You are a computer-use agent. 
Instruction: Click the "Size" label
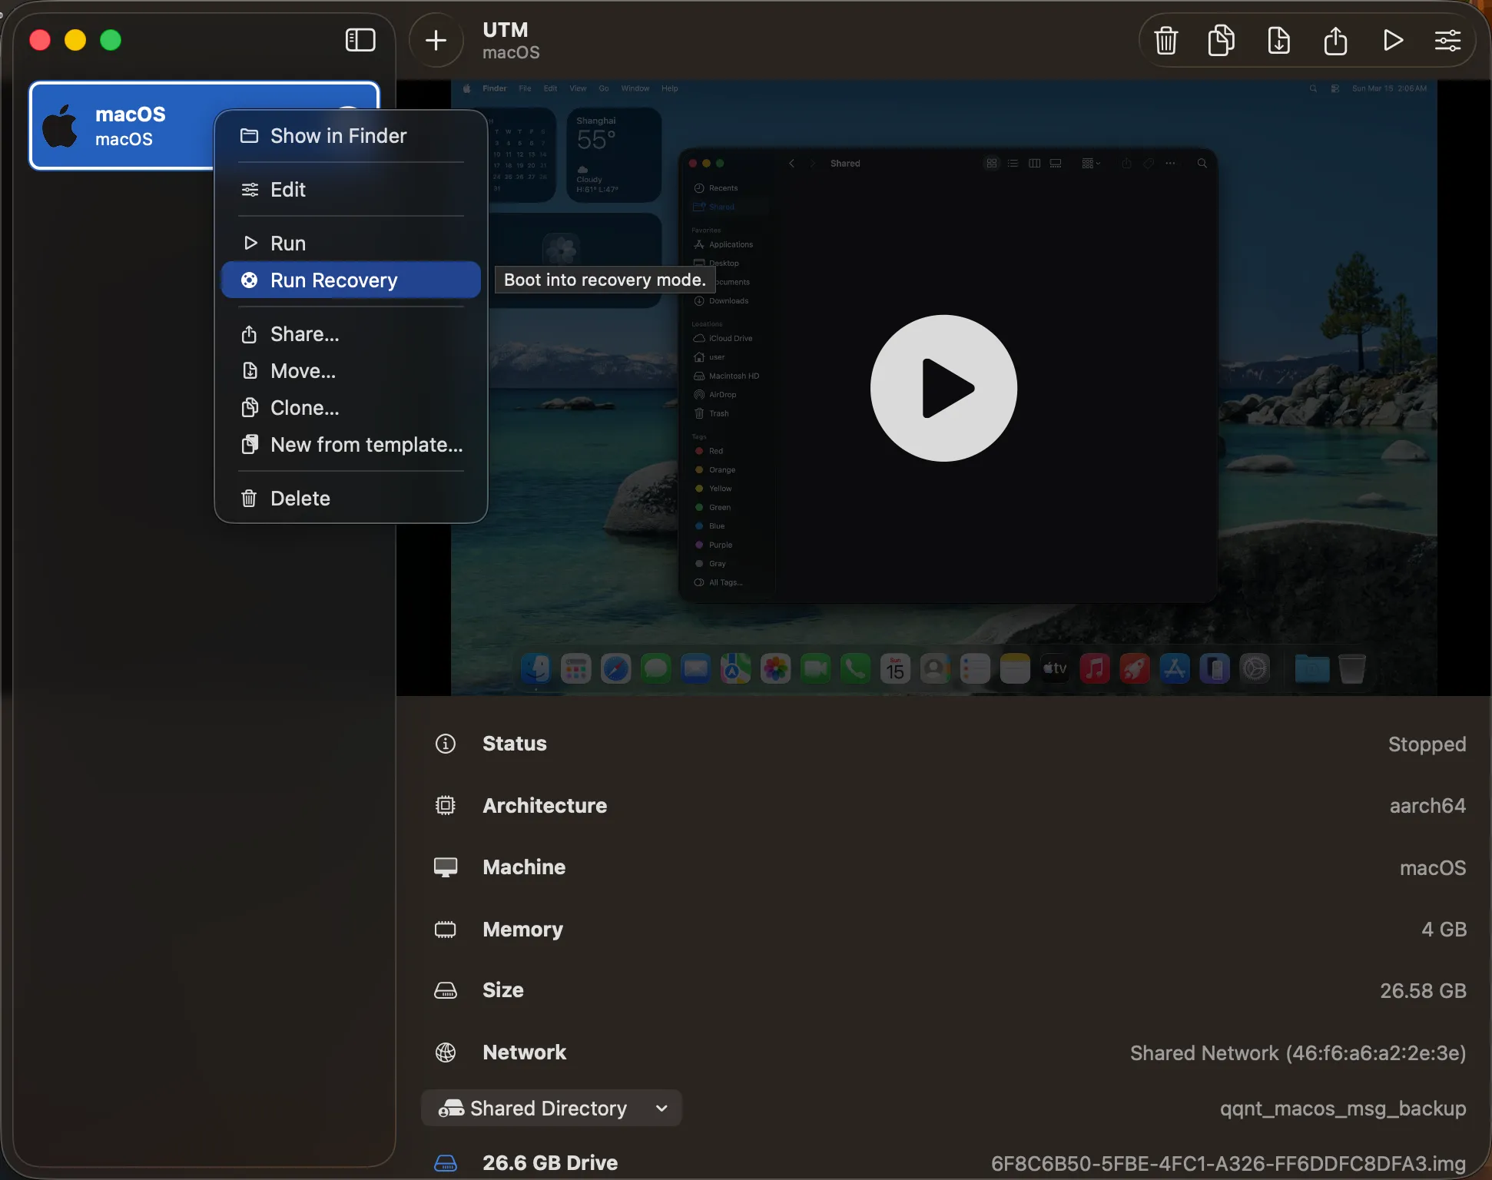(503, 990)
